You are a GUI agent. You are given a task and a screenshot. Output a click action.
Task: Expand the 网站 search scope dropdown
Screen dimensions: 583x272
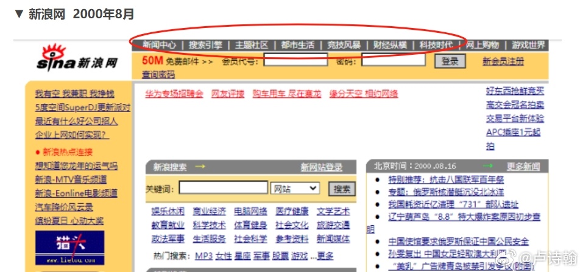click(295, 189)
